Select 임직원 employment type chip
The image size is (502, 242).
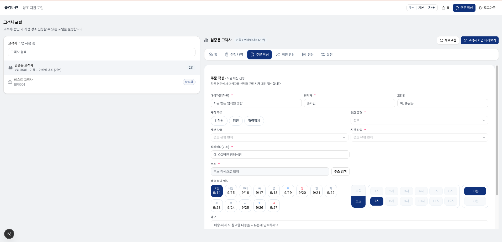coord(219,121)
